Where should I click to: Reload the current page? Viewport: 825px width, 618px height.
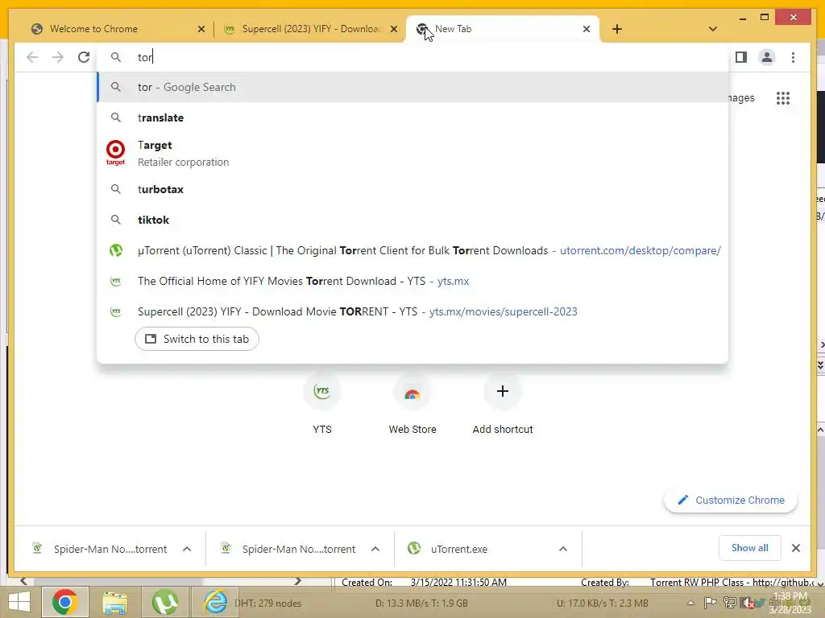click(x=84, y=57)
